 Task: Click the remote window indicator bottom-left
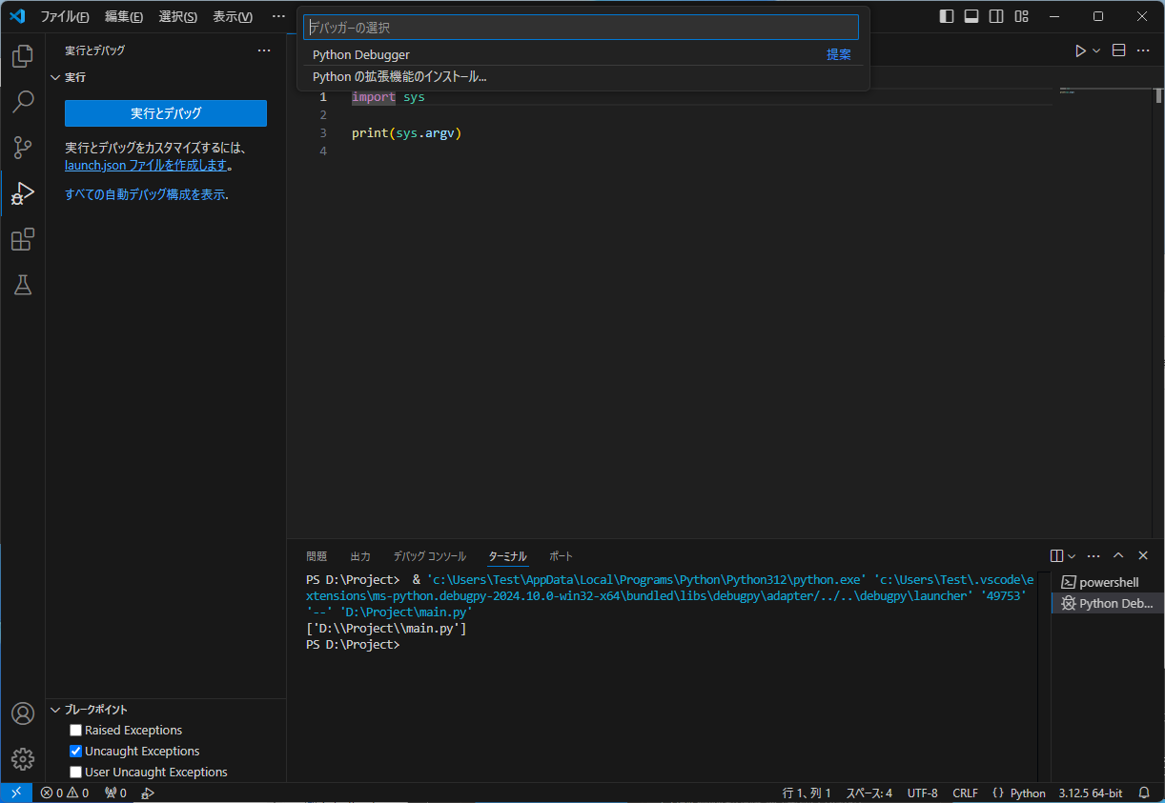pyautogui.click(x=15, y=792)
